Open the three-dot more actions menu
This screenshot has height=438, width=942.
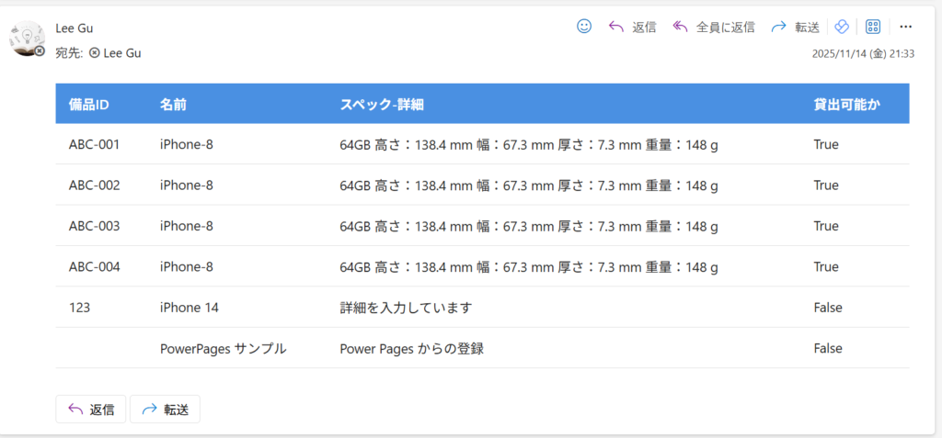point(906,27)
